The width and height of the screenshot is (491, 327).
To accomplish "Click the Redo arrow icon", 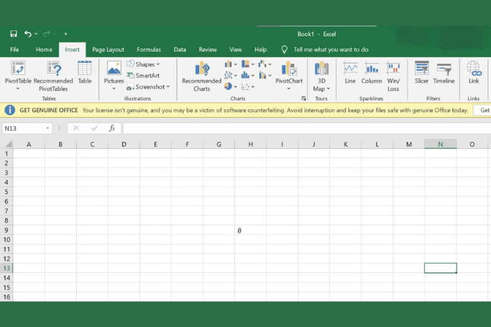I will pos(47,34).
